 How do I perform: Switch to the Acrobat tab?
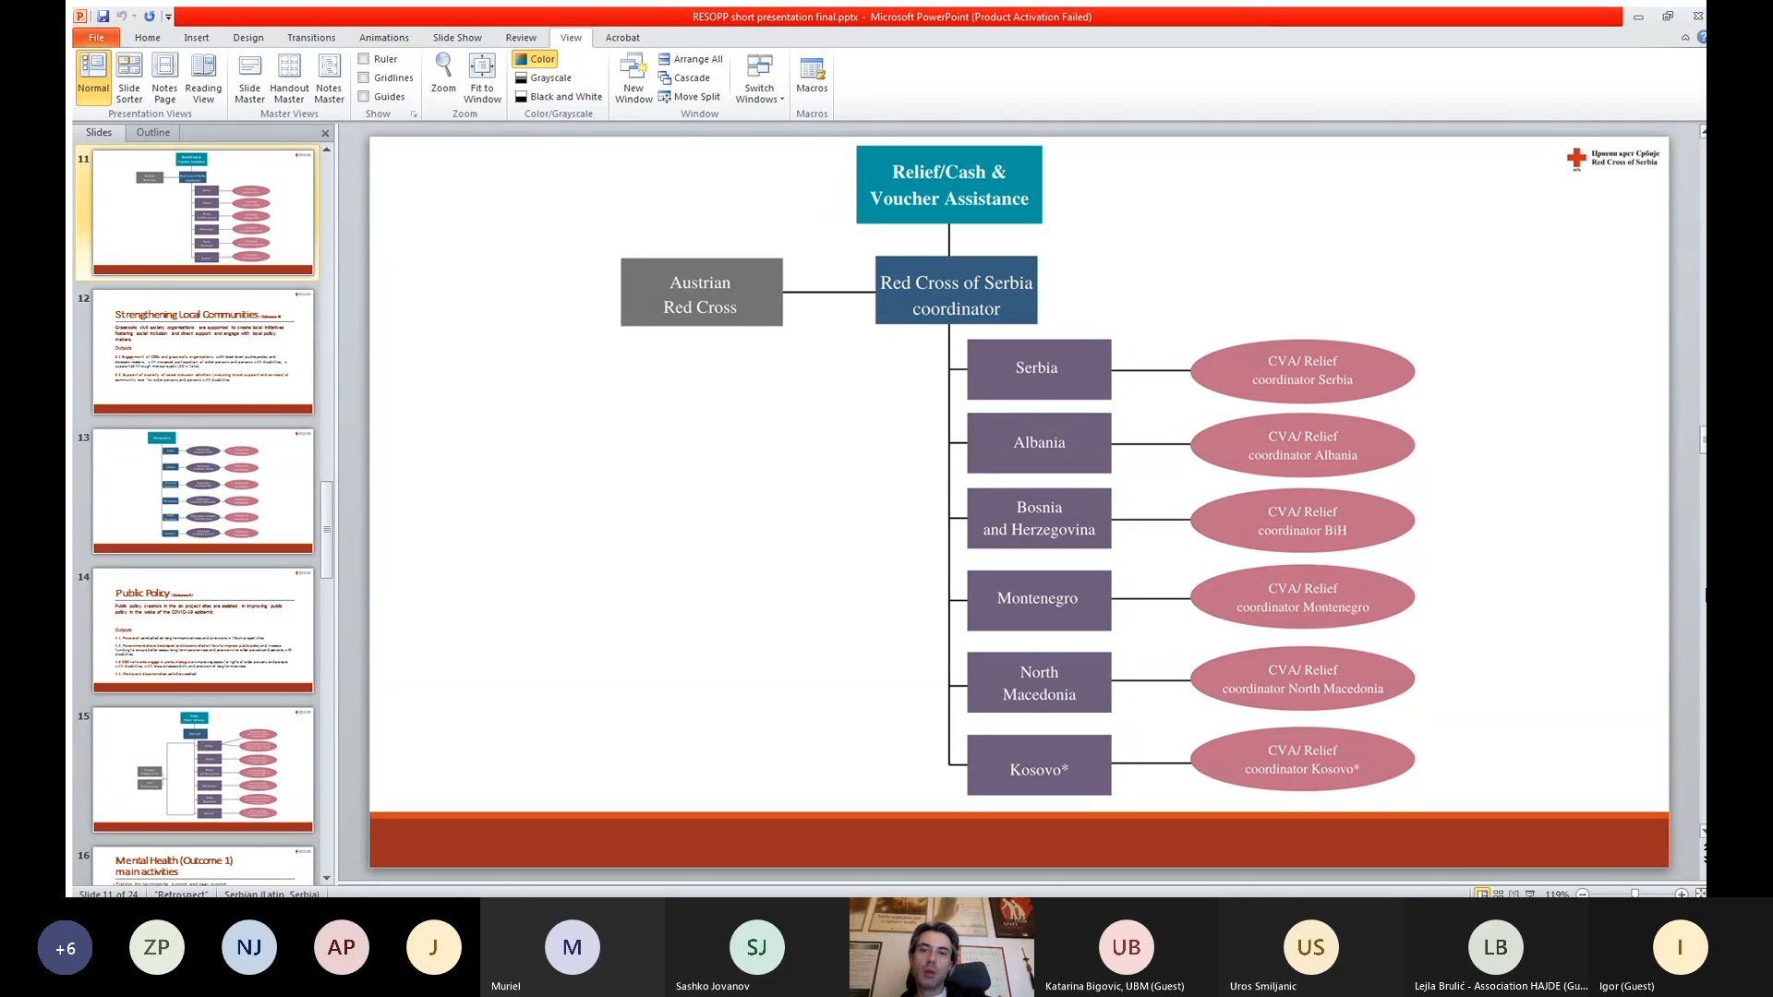pos(622,38)
